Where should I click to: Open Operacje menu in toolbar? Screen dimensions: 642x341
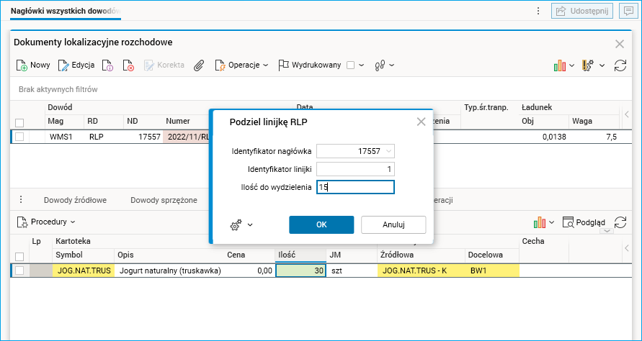242,65
